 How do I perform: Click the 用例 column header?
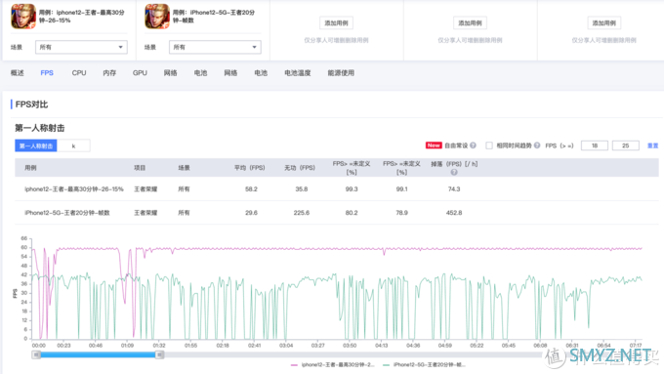click(30, 168)
